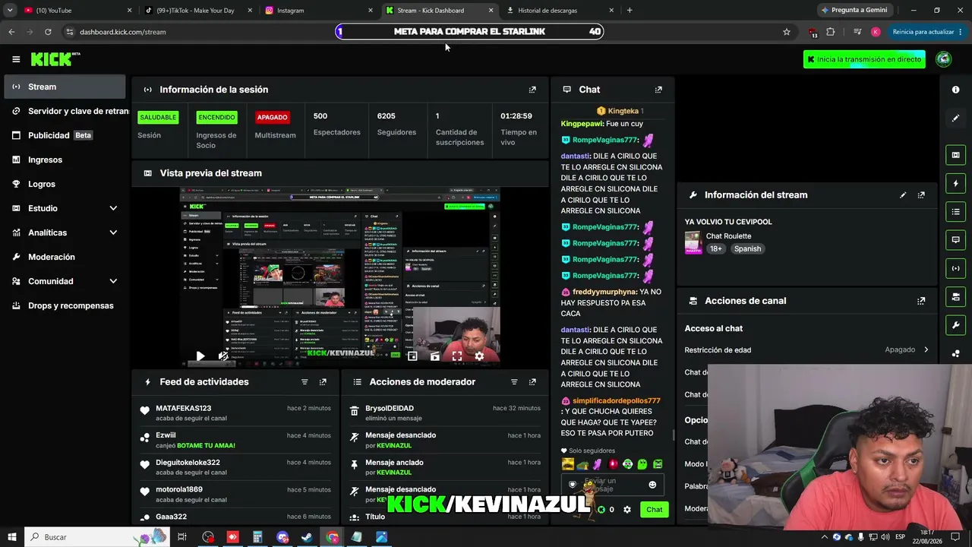Filter the Acciones de moderador list
This screenshot has height=547, width=972.
514,382
